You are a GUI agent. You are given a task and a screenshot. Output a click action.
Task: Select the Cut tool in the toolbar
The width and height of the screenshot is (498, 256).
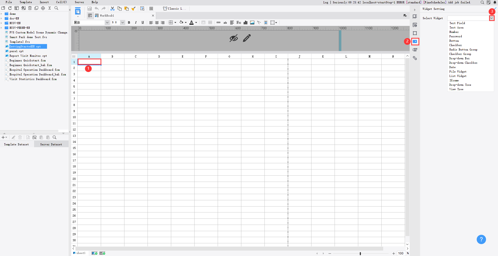pos(112,8)
